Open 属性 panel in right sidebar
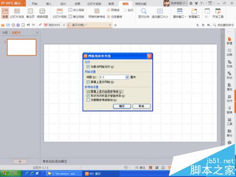The image size is (236, 177). pos(229,87)
